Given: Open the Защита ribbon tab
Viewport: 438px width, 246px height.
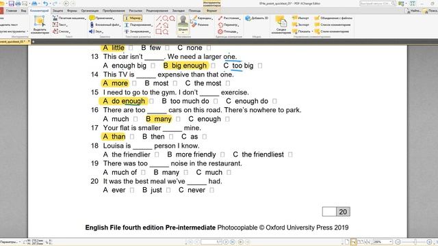Looking at the screenshot, I should click(x=57, y=11).
